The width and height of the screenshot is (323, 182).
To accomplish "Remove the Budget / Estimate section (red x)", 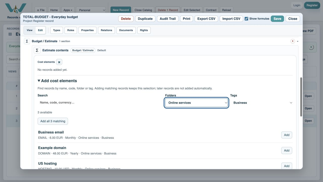I will (x=293, y=41).
